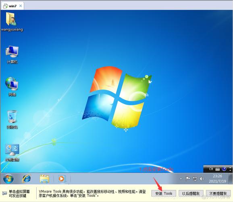The width and height of the screenshot is (233, 202).
Task: Select the Computer (计算机) desktop icon
Action: click(12, 55)
